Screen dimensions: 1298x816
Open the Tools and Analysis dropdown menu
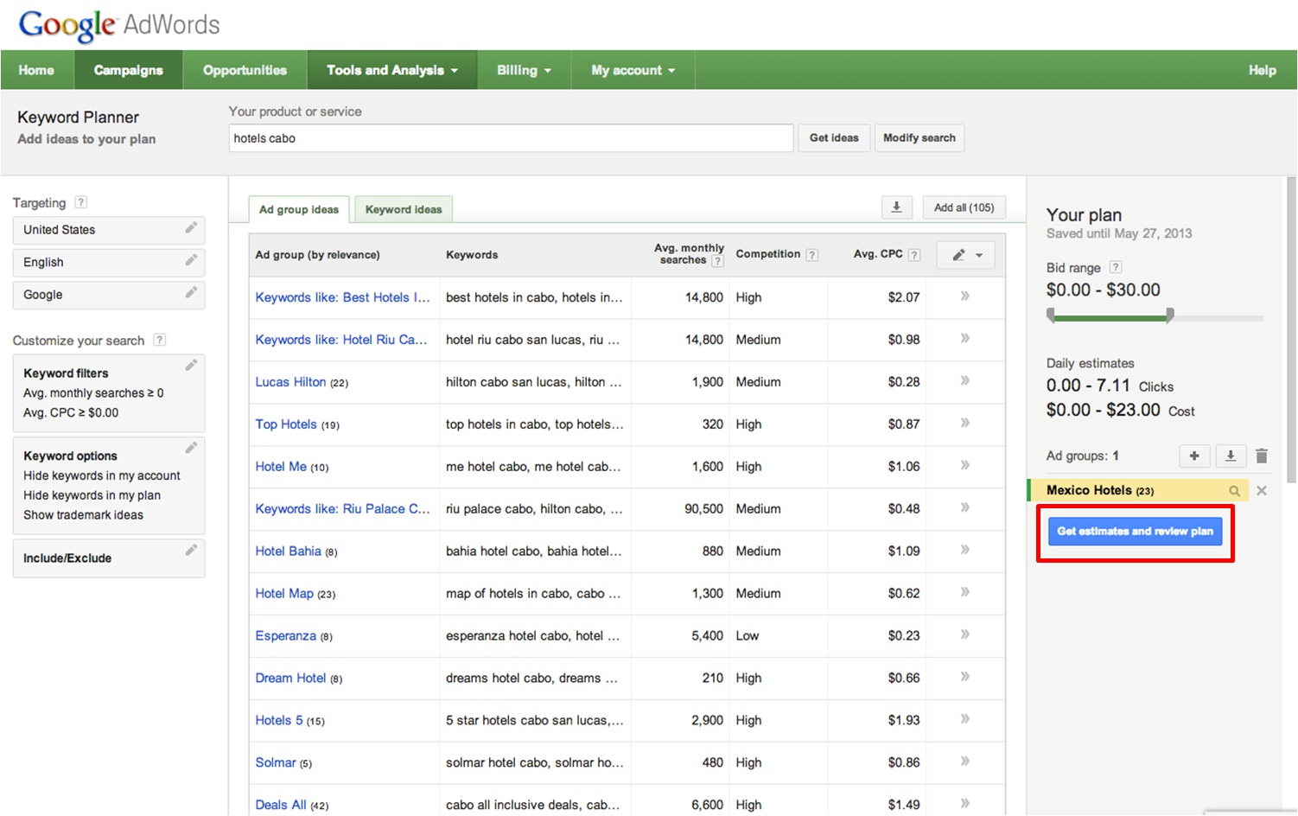tap(391, 70)
